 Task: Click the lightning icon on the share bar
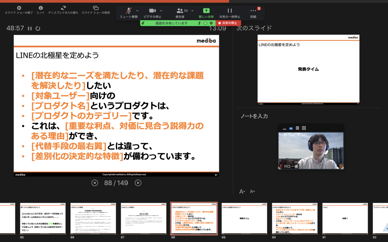tap(143, 23)
